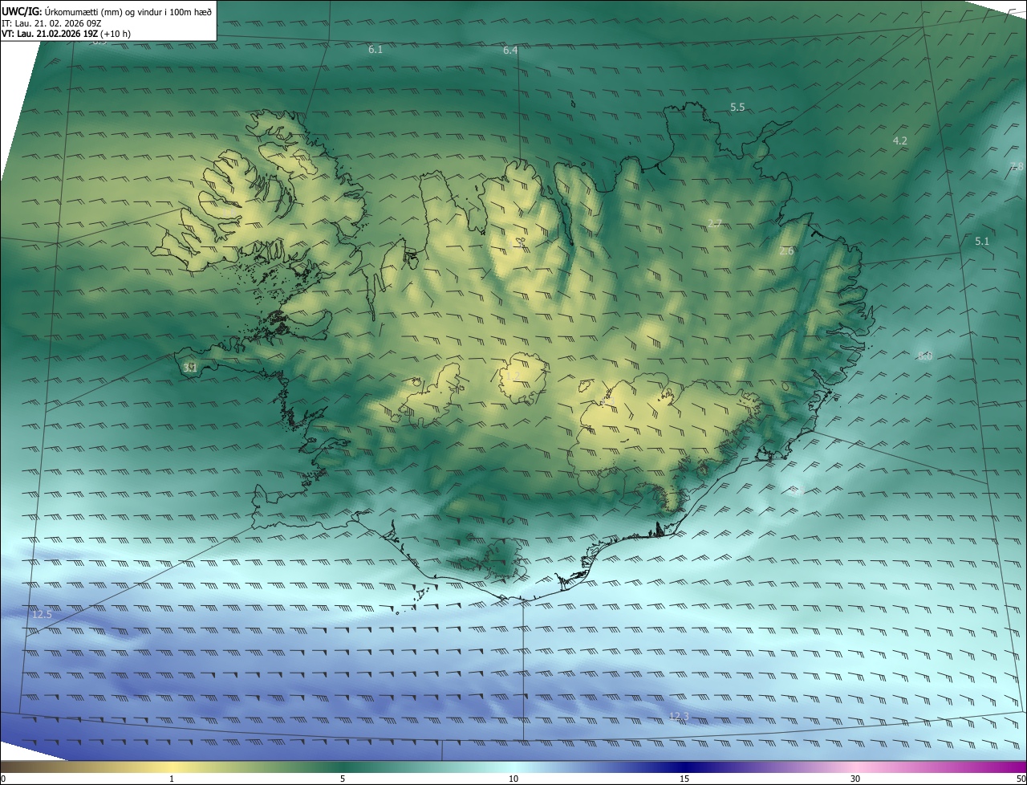Click the color scale tick label 50

1021,779
